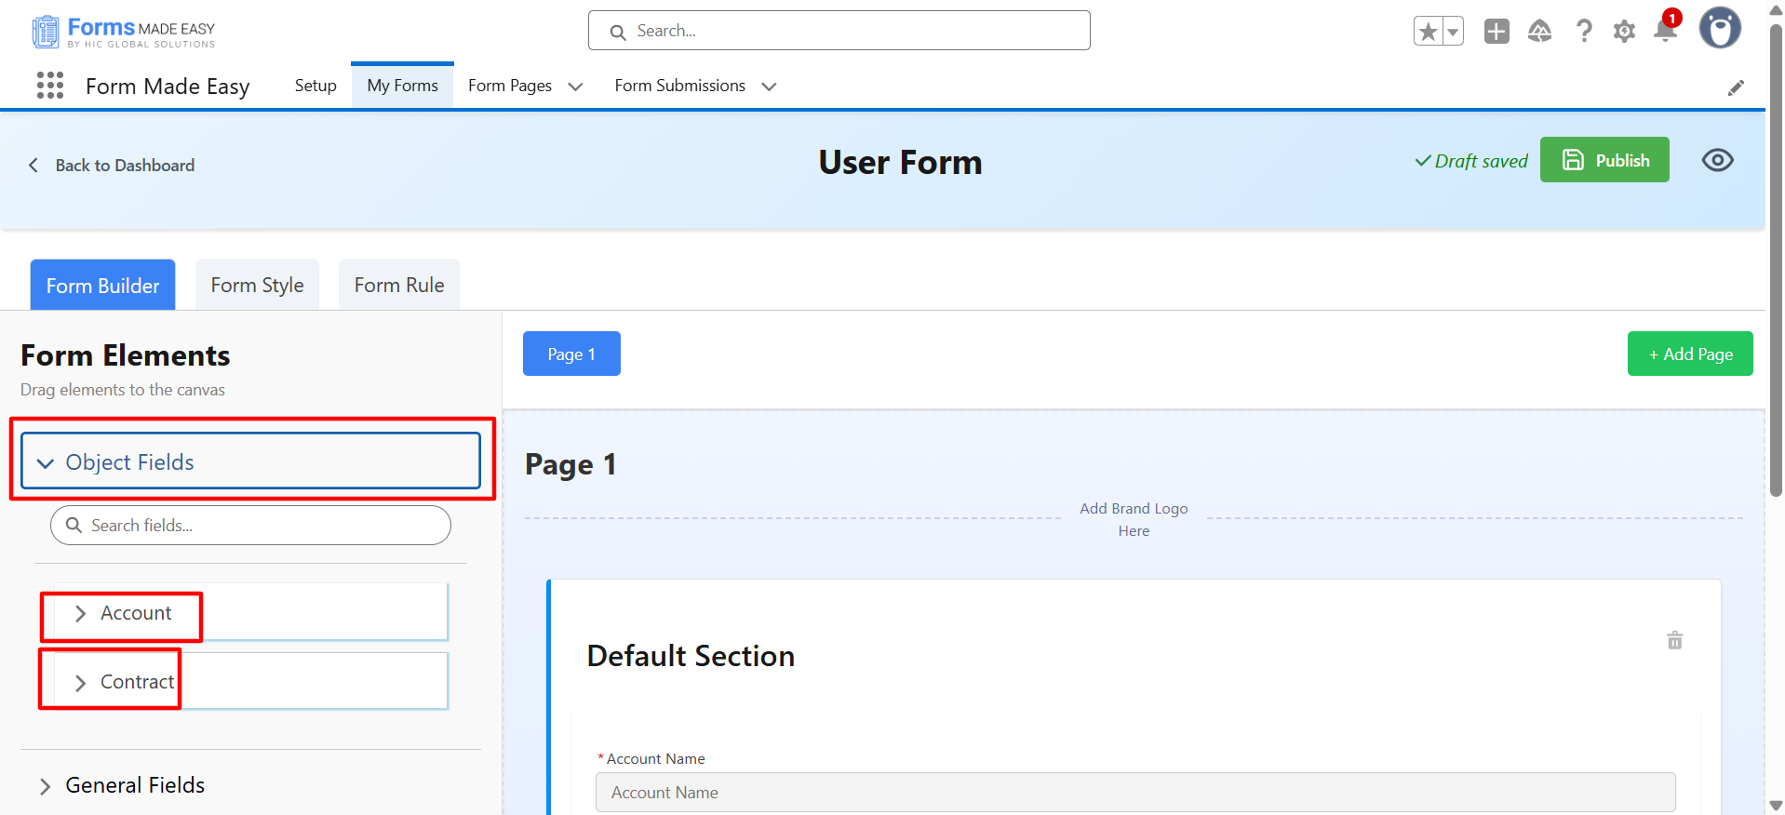
Task: Open the setup gear icon
Action: (1624, 32)
